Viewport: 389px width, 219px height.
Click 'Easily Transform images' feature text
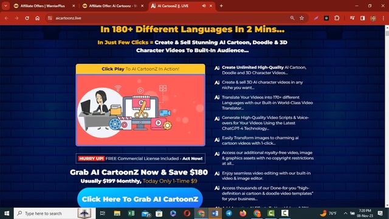[260, 141]
